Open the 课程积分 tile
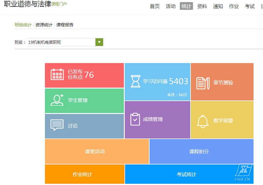The width and height of the screenshot is (263, 185). (199, 151)
